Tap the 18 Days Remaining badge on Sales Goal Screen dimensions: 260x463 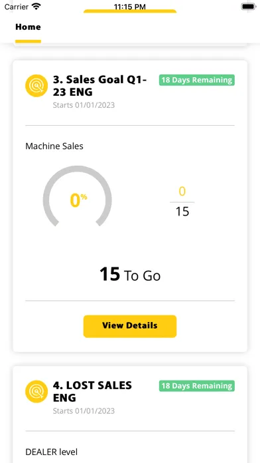197,80
